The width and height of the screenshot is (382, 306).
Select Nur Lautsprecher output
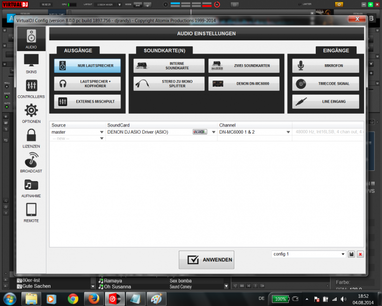click(x=87, y=66)
